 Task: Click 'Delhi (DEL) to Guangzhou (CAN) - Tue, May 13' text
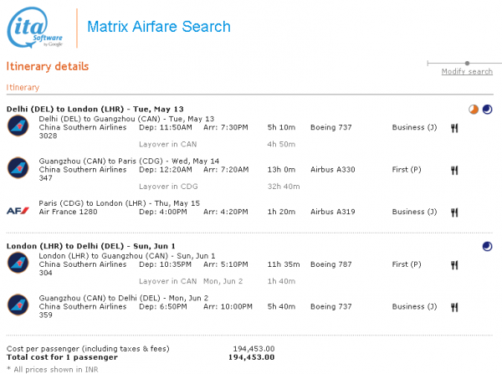click(x=126, y=119)
